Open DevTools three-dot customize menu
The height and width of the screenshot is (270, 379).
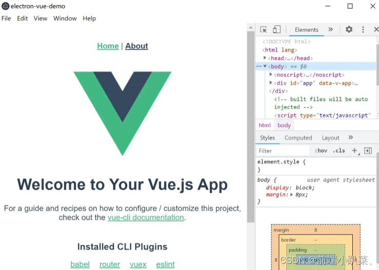(x=363, y=30)
